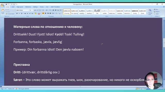The width and height of the screenshot is (165, 92).
Task: Click the Clear Formatting icon
Action: (x=40, y=10)
